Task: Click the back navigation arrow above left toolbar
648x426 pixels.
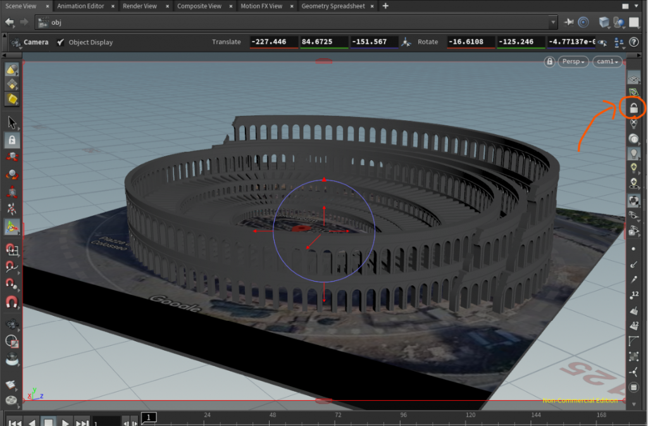Action: pyautogui.click(x=9, y=22)
